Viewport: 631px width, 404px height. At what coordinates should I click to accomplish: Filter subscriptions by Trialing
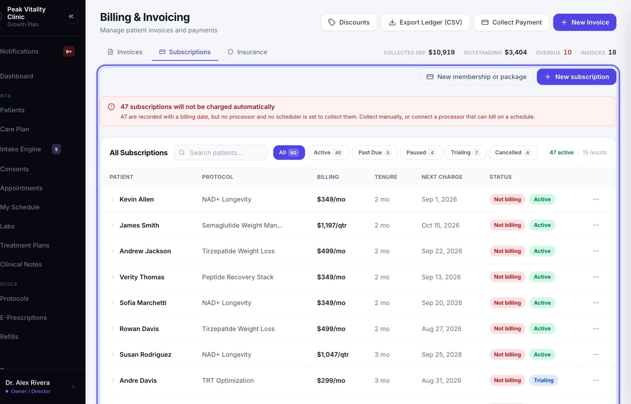465,152
